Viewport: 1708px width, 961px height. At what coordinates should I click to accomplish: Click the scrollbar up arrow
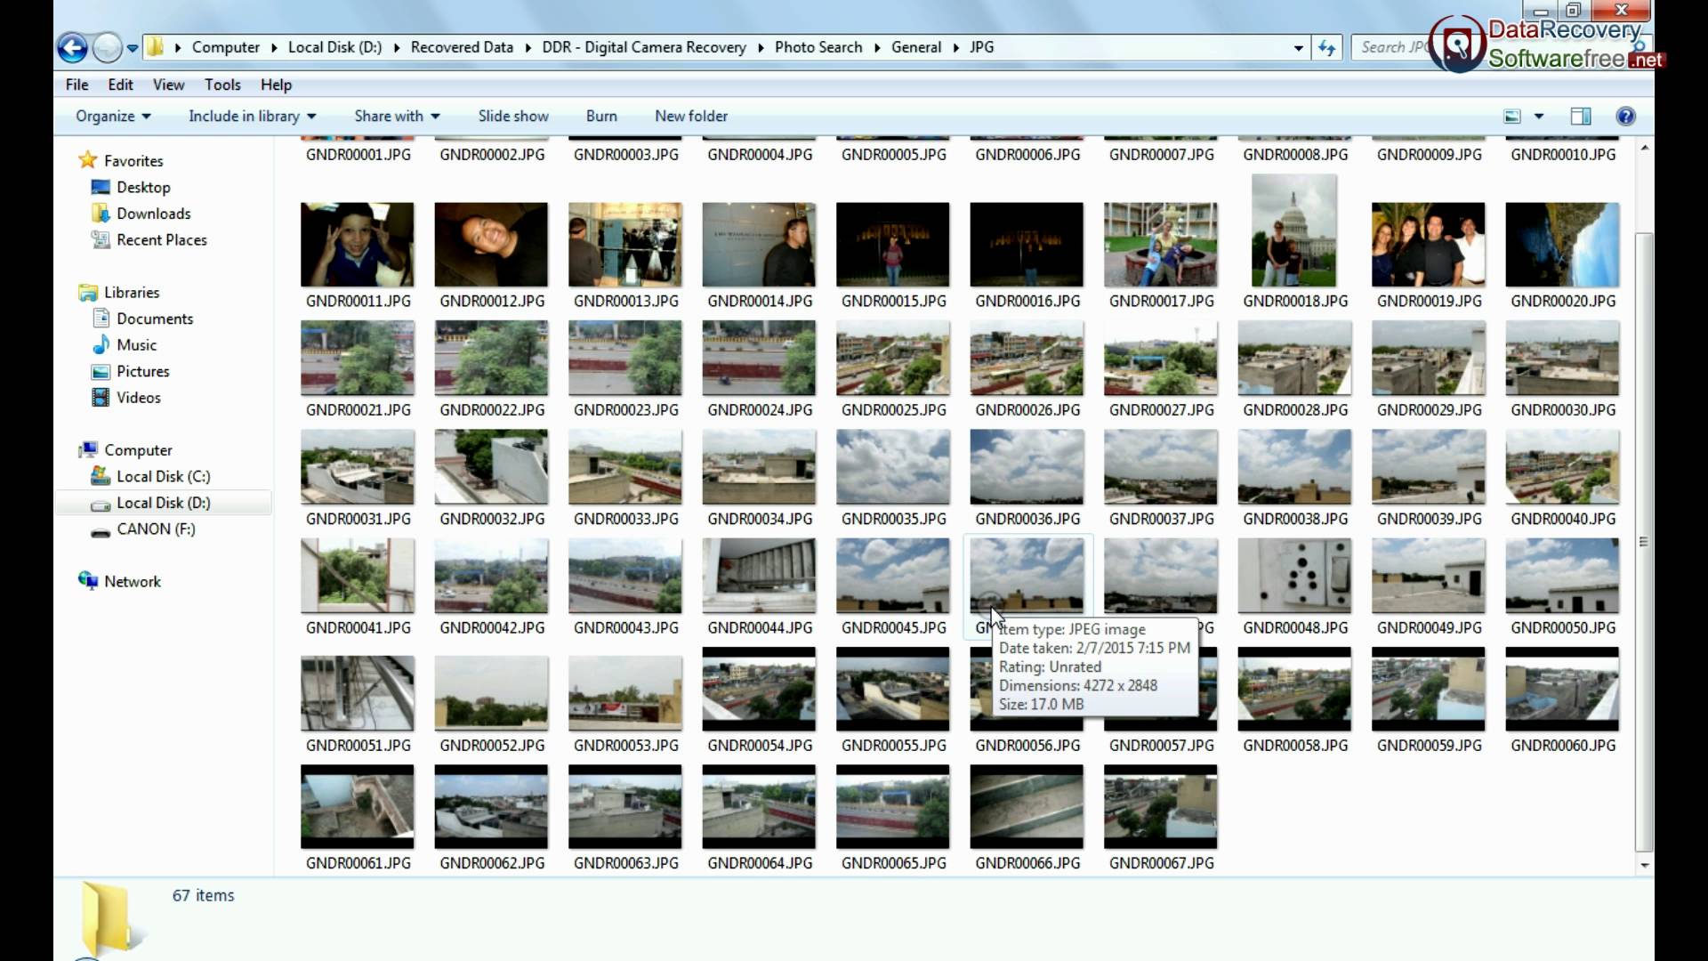[1645, 149]
